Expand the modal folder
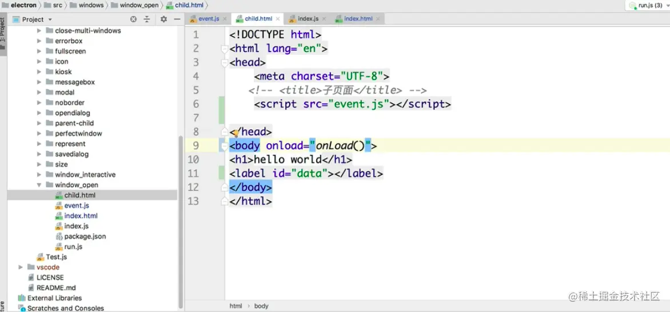Image resolution: width=670 pixels, height=312 pixels. [39, 93]
